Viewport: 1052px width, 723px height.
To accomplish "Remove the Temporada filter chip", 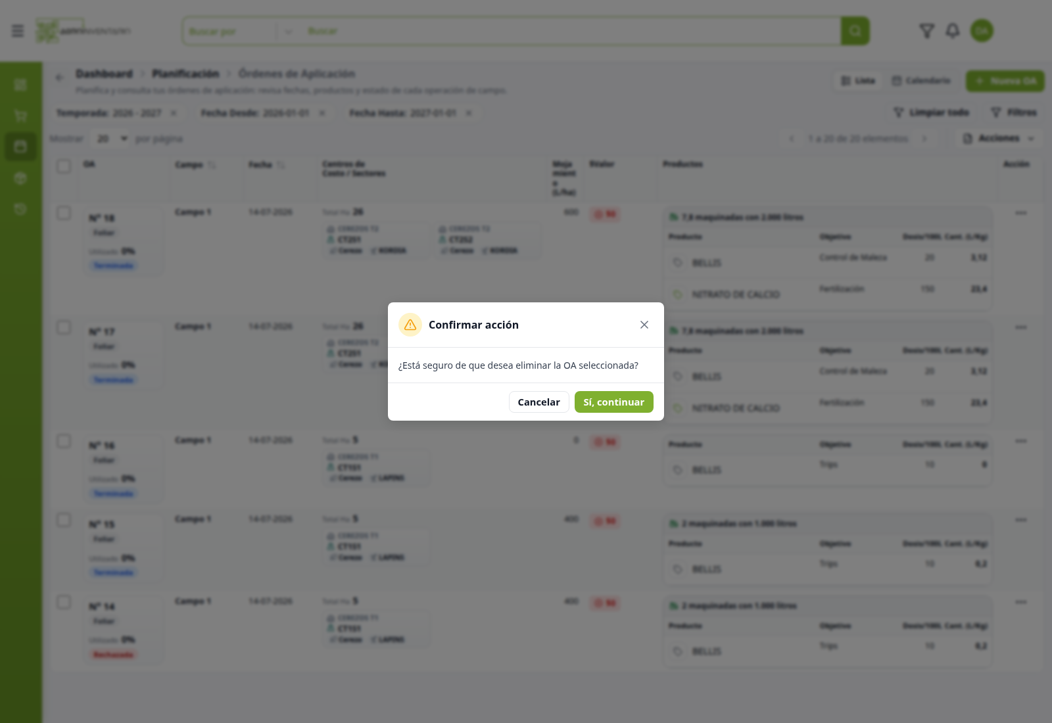I will (174, 113).
